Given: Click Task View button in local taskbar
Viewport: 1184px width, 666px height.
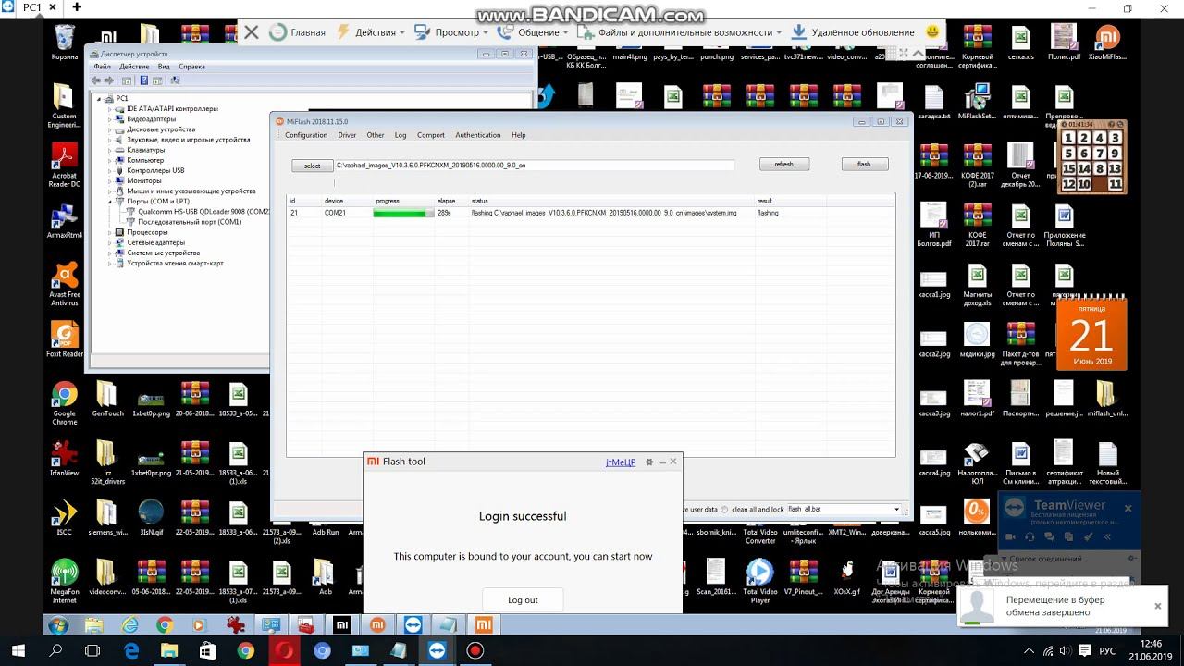Looking at the screenshot, I should click(x=93, y=650).
